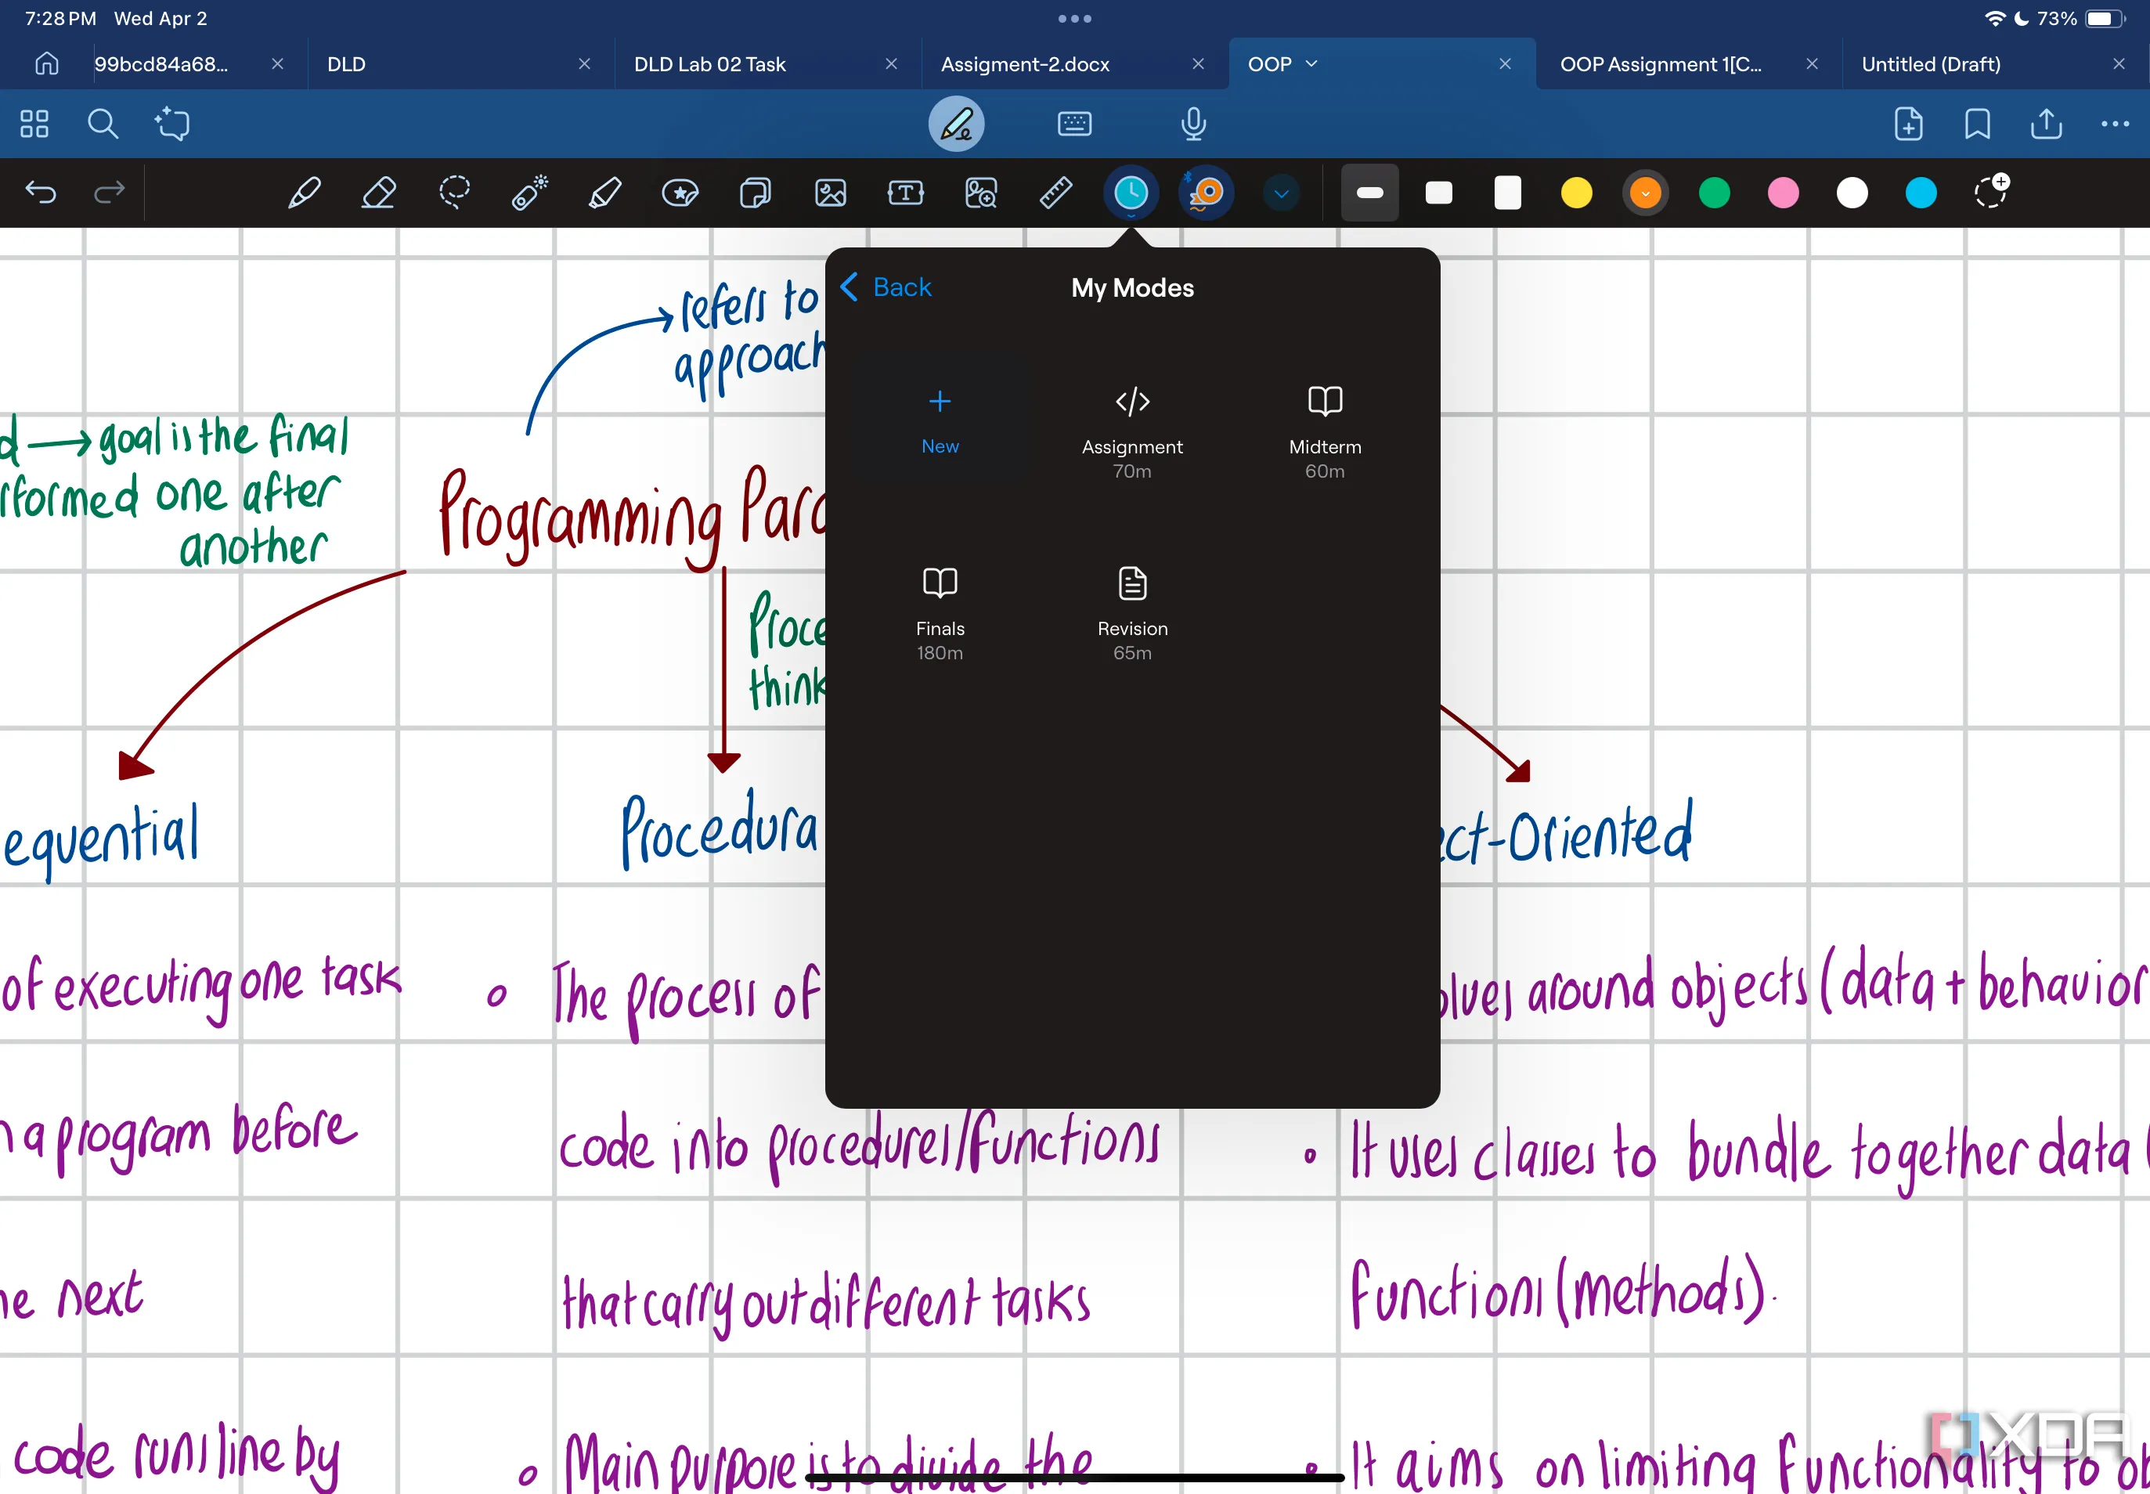The image size is (2150, 1494).
Task: Select the thinnest stroke width
Action: (x=1369, y=193)
